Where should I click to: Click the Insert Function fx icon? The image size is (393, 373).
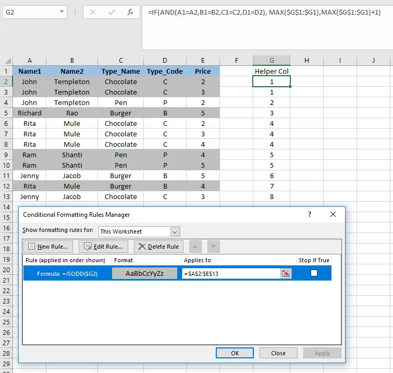click(x=130, y=12)
